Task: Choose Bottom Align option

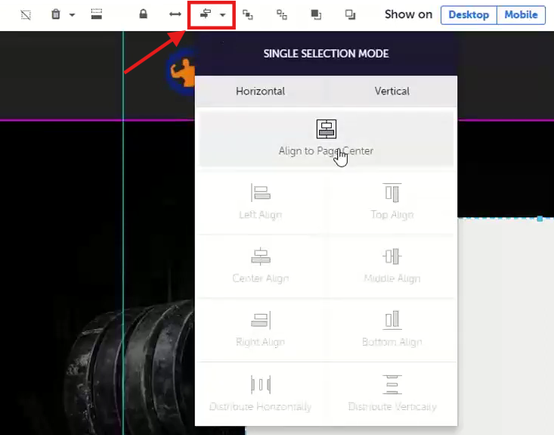Action: [x=392, y=329]
